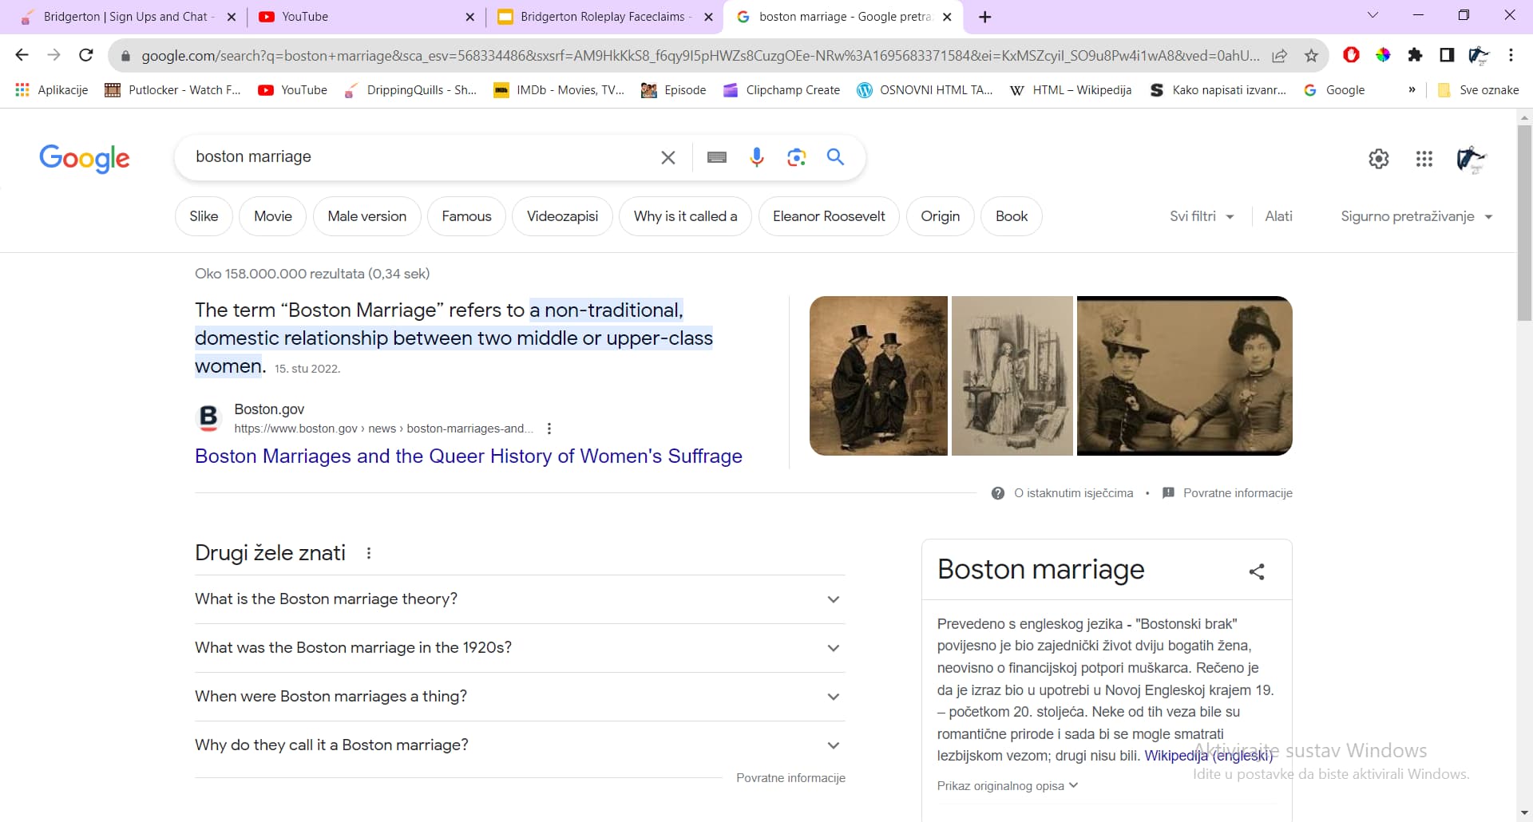The image size is (1533, 822).
Task: Clear the search box text
Action: coord(668,157)
